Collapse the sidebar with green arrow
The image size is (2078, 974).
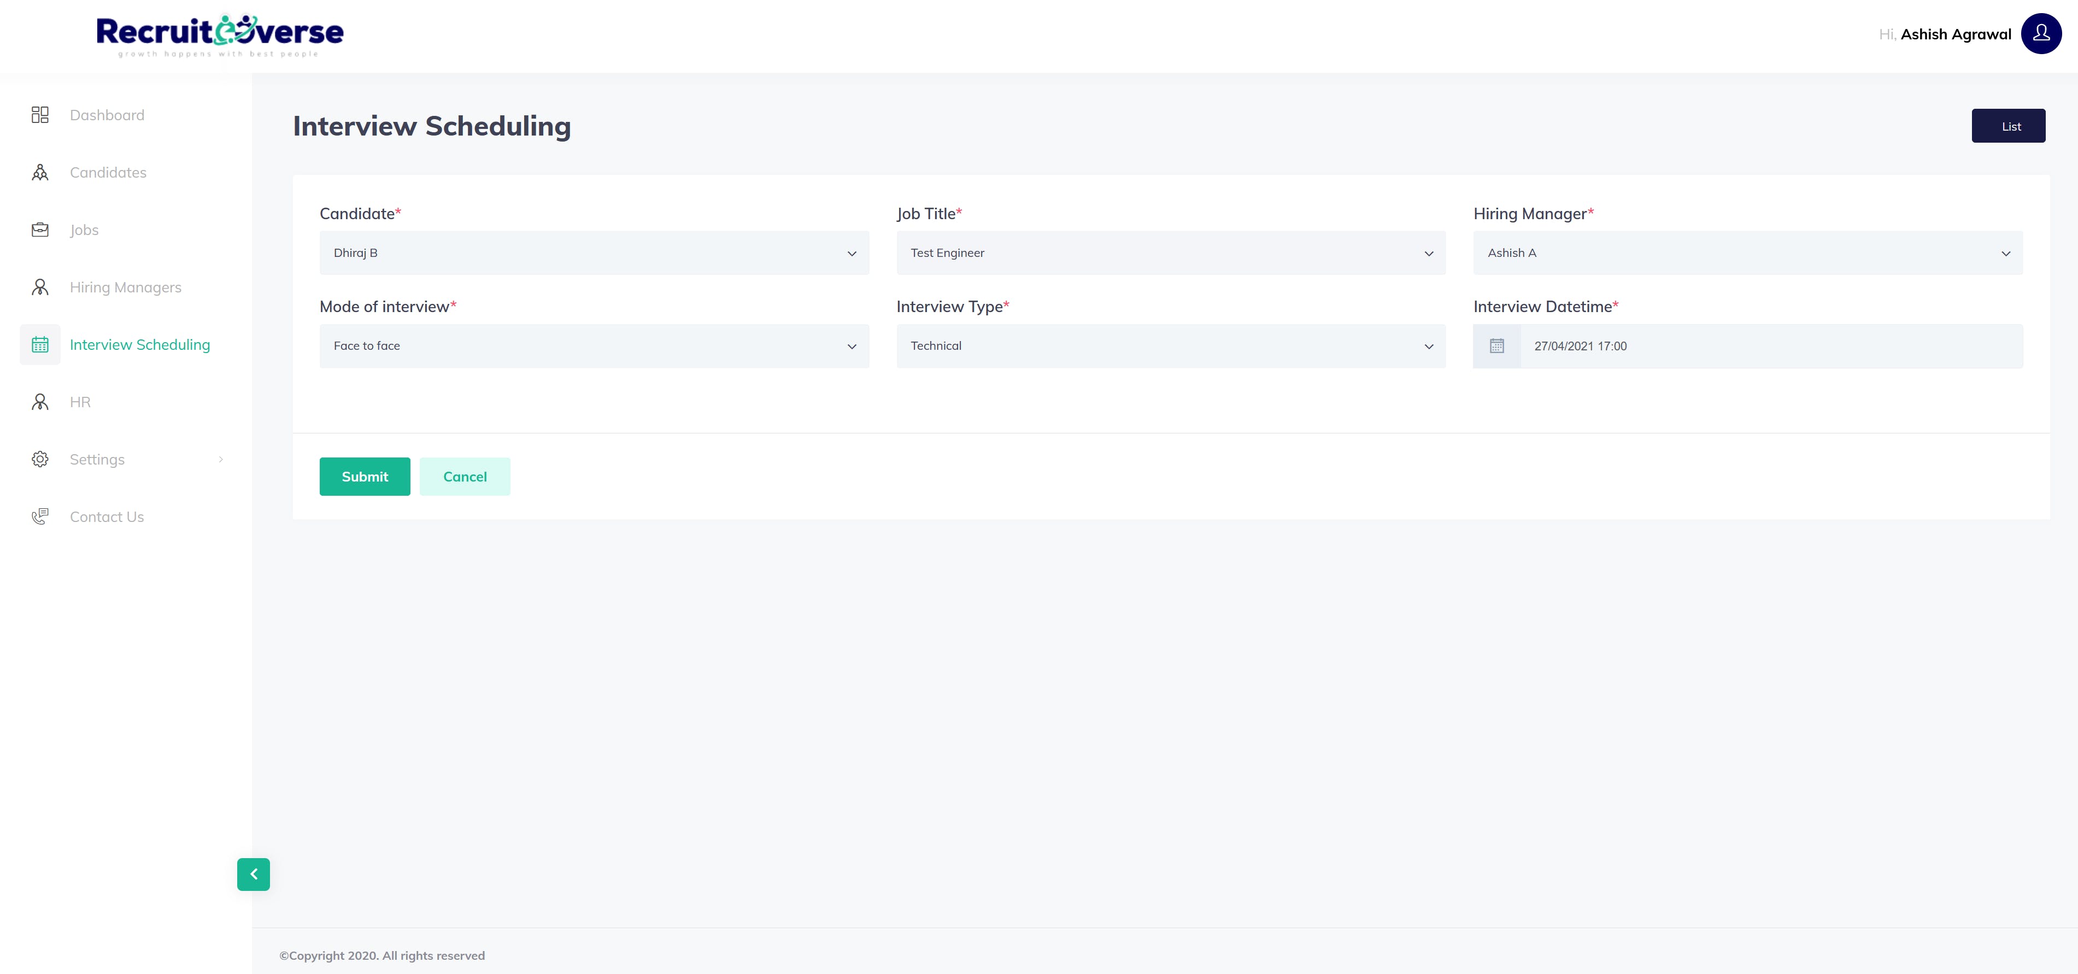253,874
